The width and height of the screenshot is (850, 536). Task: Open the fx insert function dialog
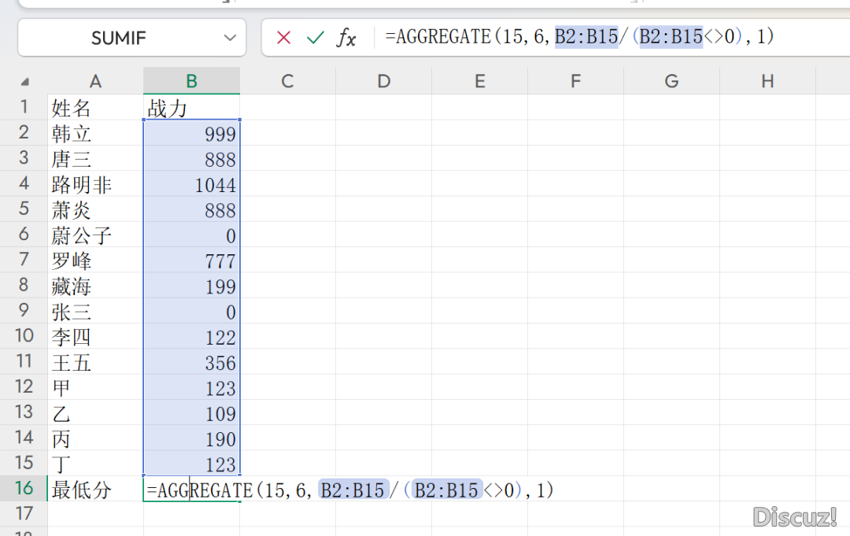pos(346,38)
